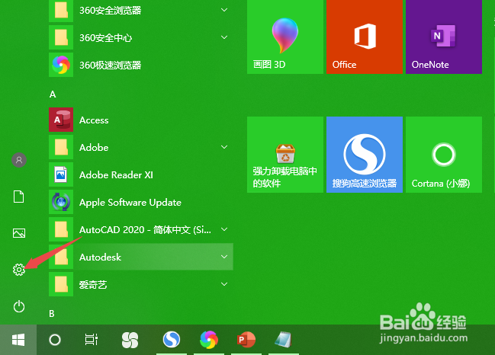Open Cortana circle on taskbar
This screenshot has width=495, height=355.
click(55, 340)
